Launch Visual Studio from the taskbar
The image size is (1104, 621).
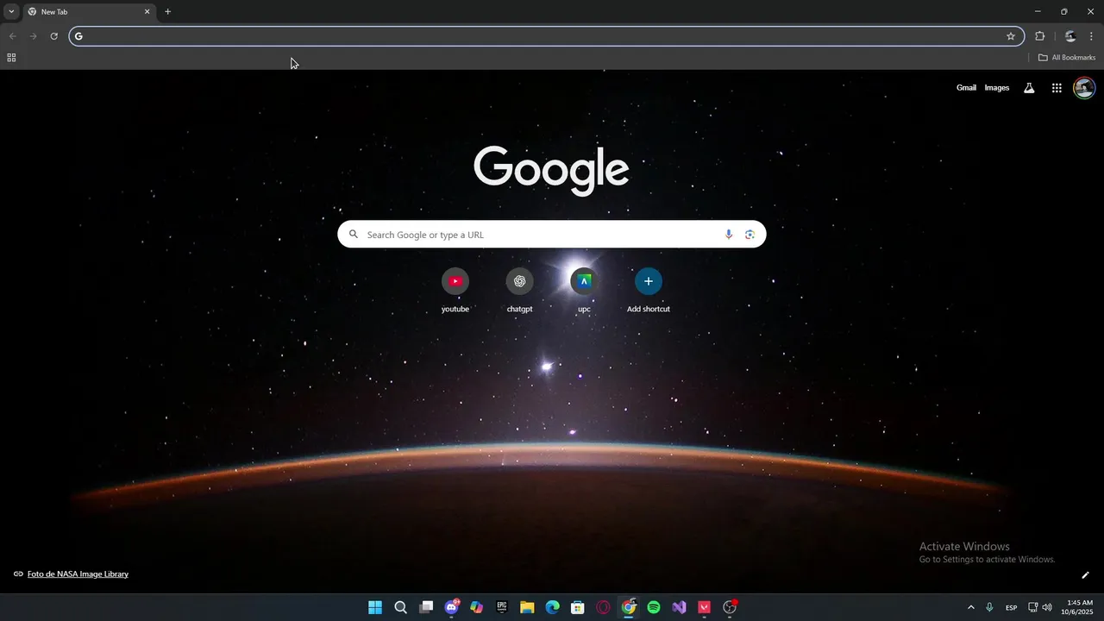[x=680, y=607]
